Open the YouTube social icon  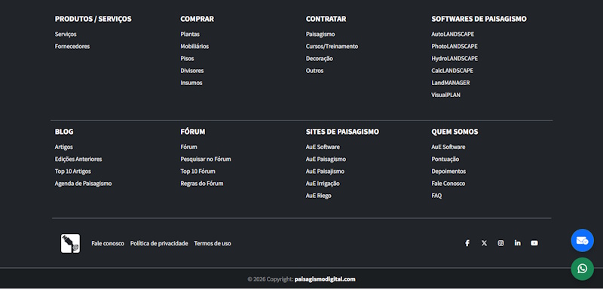534,243
